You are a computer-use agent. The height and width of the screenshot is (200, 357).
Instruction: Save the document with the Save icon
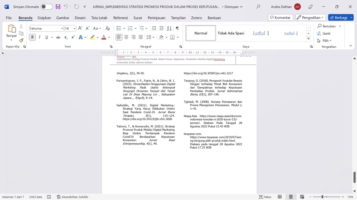pyautogui.click(x=58, y=7)
